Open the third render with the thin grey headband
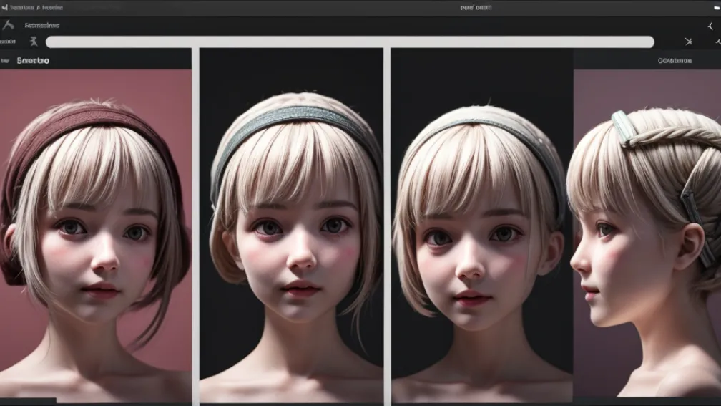Screen dimensions: 721x406 click(x=482, y=226)
